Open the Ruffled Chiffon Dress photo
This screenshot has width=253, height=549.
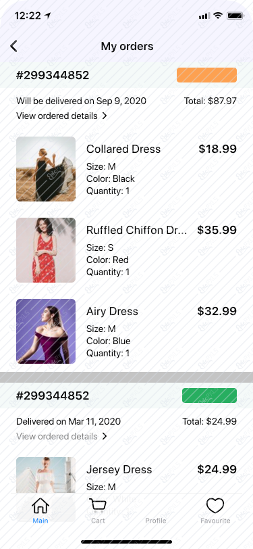pyautogui.click(x=46, y=250)
